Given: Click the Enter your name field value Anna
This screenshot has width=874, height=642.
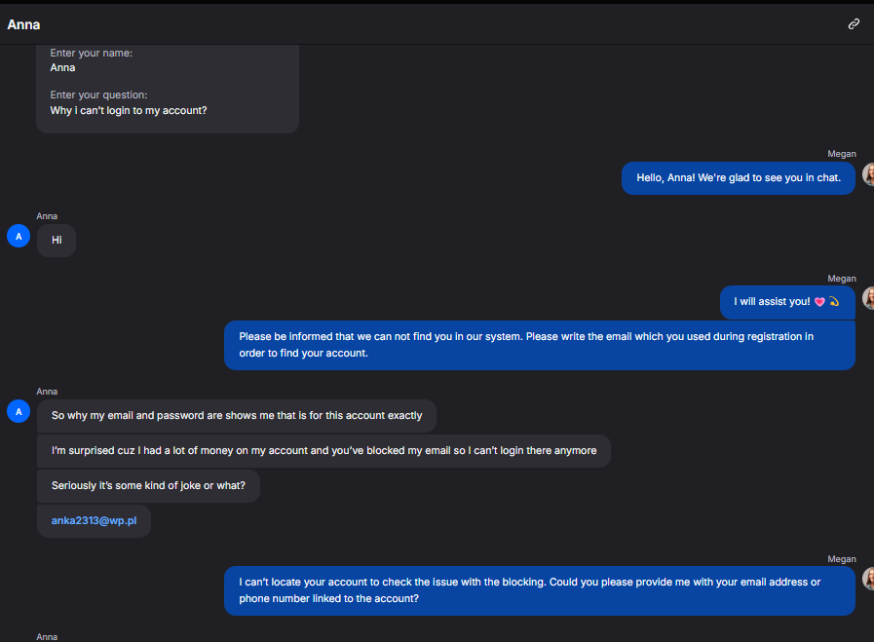Looking at the screenshot, I should tap(62, 67).
